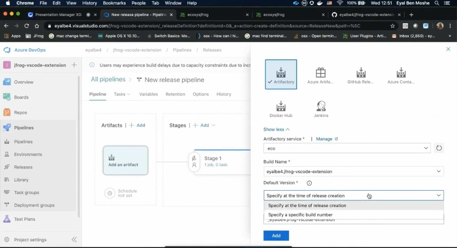Image resolution: width=457 pixels, height=248 pixels.
Task: Add new item next to project name
Action: (74, 65)
